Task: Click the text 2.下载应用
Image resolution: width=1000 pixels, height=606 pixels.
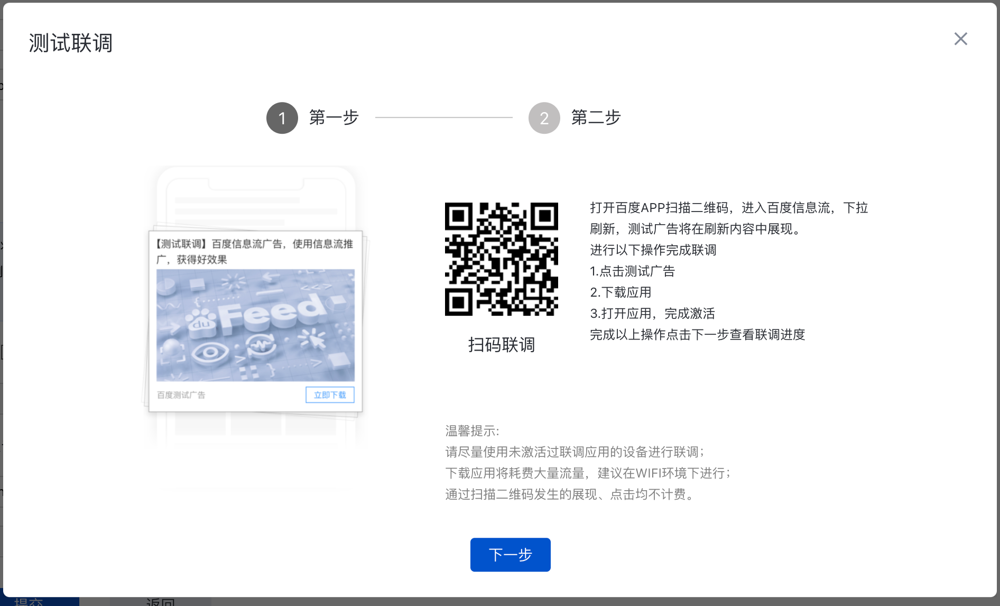Action: coord(621,292)
